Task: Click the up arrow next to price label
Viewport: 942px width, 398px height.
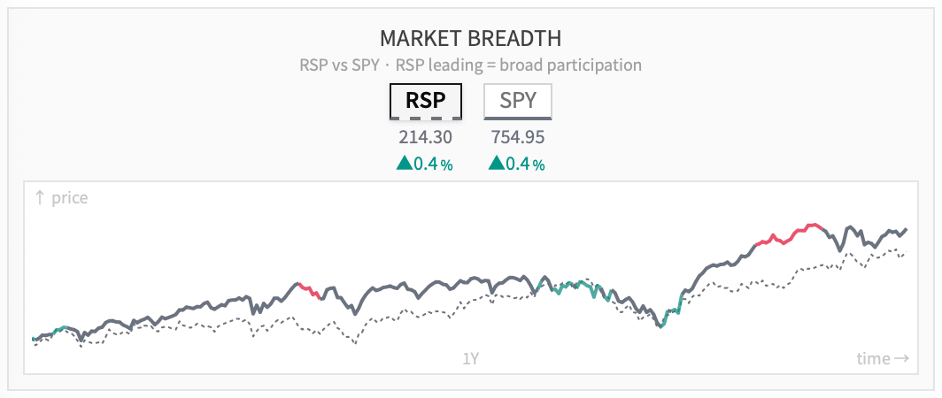Action: [x=40, y=197]
